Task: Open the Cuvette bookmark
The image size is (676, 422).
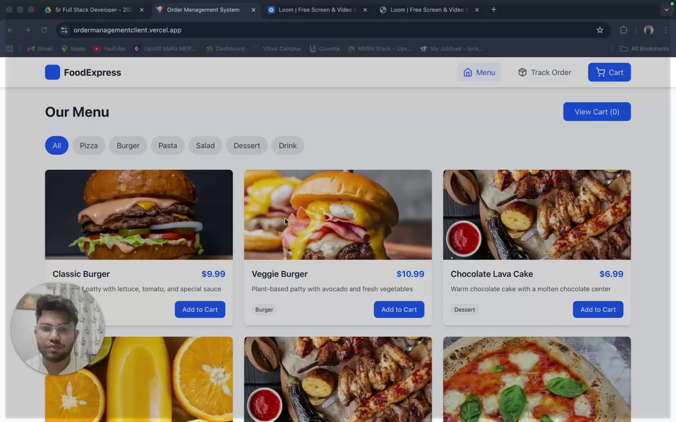Action: click(325, 49)
